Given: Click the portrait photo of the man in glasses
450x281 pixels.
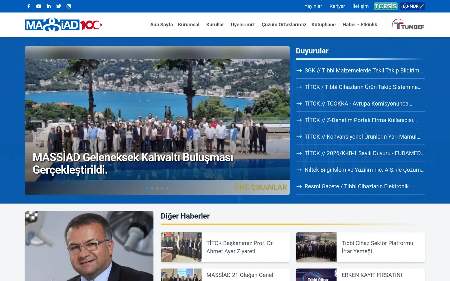Looking at the screenshot, I should point(89,246).
